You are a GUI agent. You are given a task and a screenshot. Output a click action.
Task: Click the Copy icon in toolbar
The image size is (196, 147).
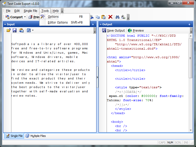[97, 17]
